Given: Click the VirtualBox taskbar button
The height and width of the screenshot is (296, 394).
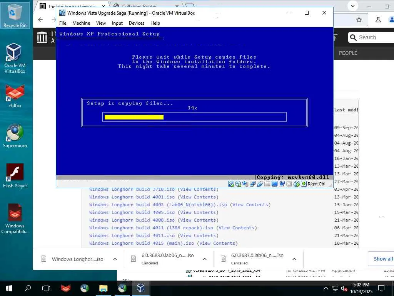Looking at the screenshot, I should [141, 288].
